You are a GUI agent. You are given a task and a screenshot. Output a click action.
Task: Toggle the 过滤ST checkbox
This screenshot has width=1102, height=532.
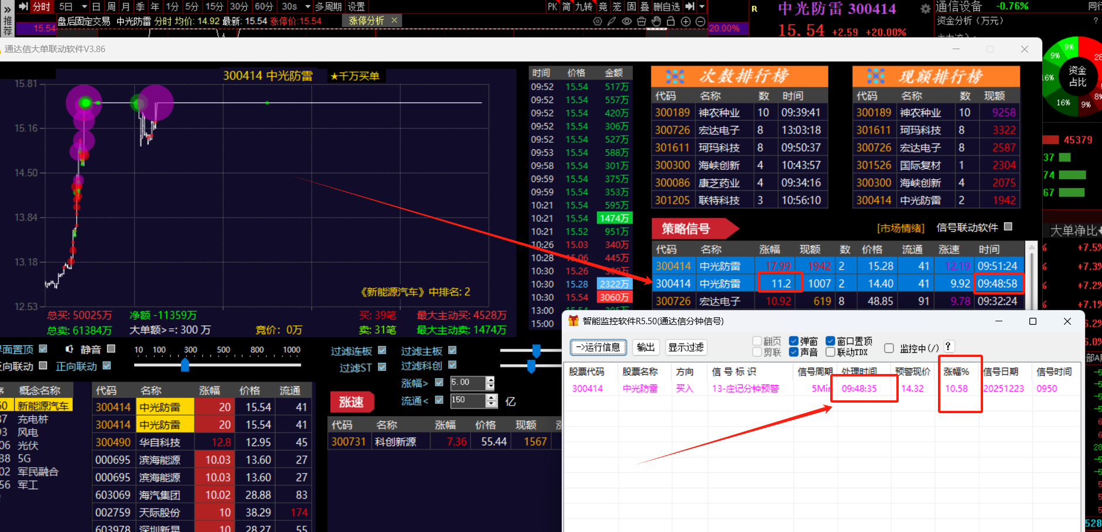coord(382,367)
